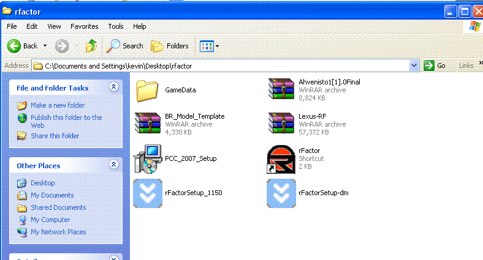Image resolution: width=483 pixels, height=260 pixels.
Task: Click the My Computer icon in sidebar
Action: coord(22,220)
